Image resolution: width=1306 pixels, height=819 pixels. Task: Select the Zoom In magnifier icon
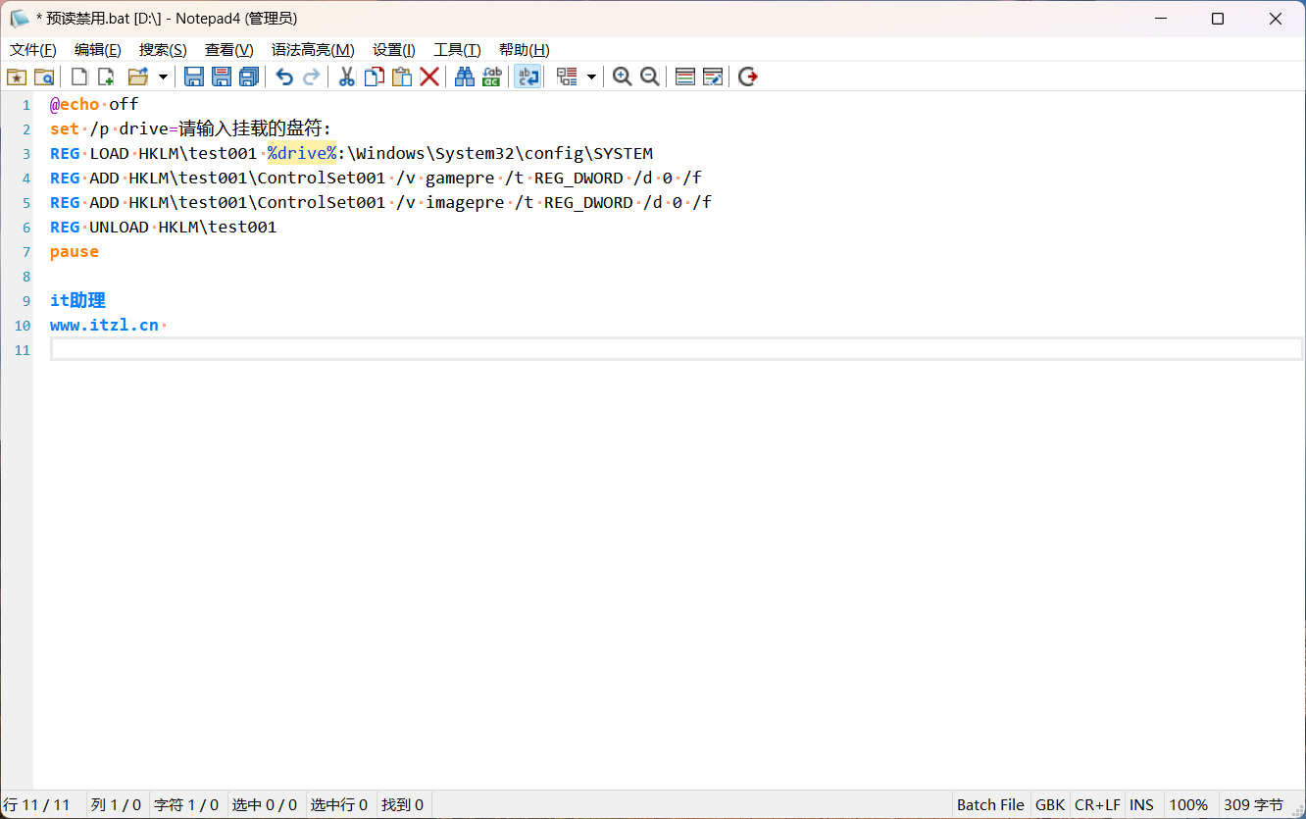coord(623,76)
